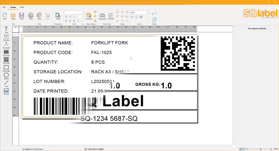Image resolution: width=279 pixels, height=151 pixels.
Task: Open the Counter data entry tool
Action: coord(111,15)
